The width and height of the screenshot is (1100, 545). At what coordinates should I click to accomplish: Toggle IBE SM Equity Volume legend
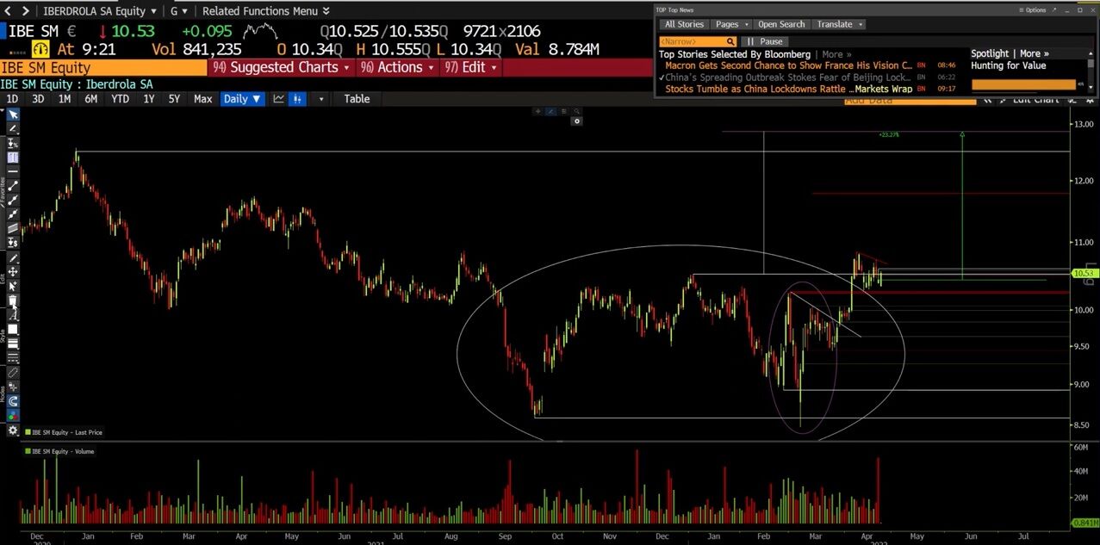click(x=60, y=451)
